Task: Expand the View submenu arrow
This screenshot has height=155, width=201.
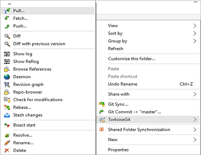Action: point(195,26)
